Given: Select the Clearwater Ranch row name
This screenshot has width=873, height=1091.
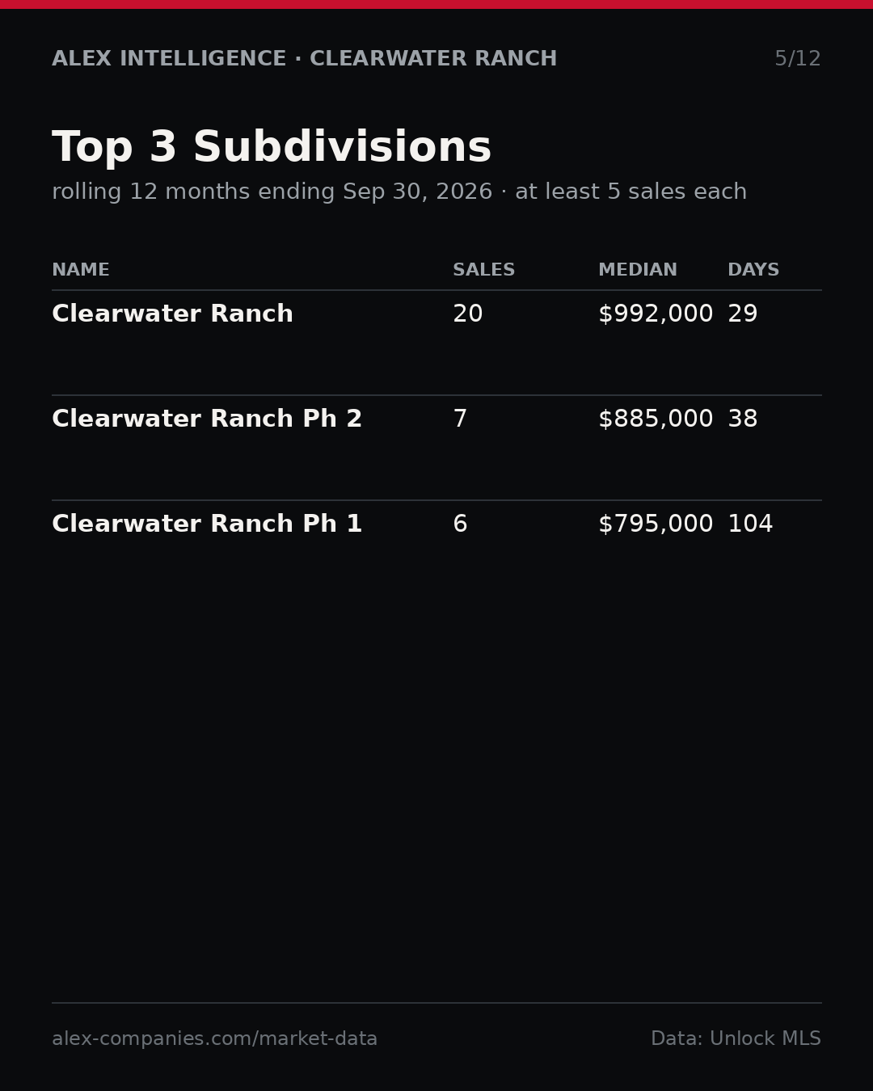Looking at the screenshot, I should tap(172, 314).
